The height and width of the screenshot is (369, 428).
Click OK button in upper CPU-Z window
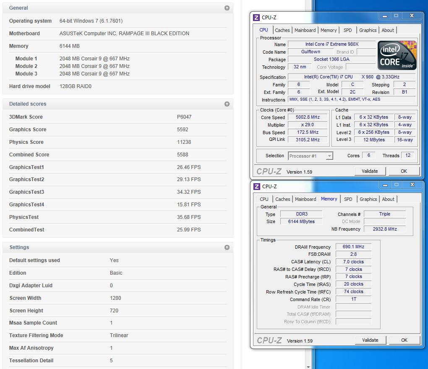coord(404,171)
